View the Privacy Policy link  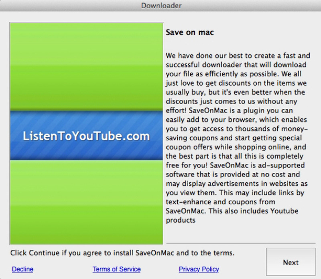[199, 269]
